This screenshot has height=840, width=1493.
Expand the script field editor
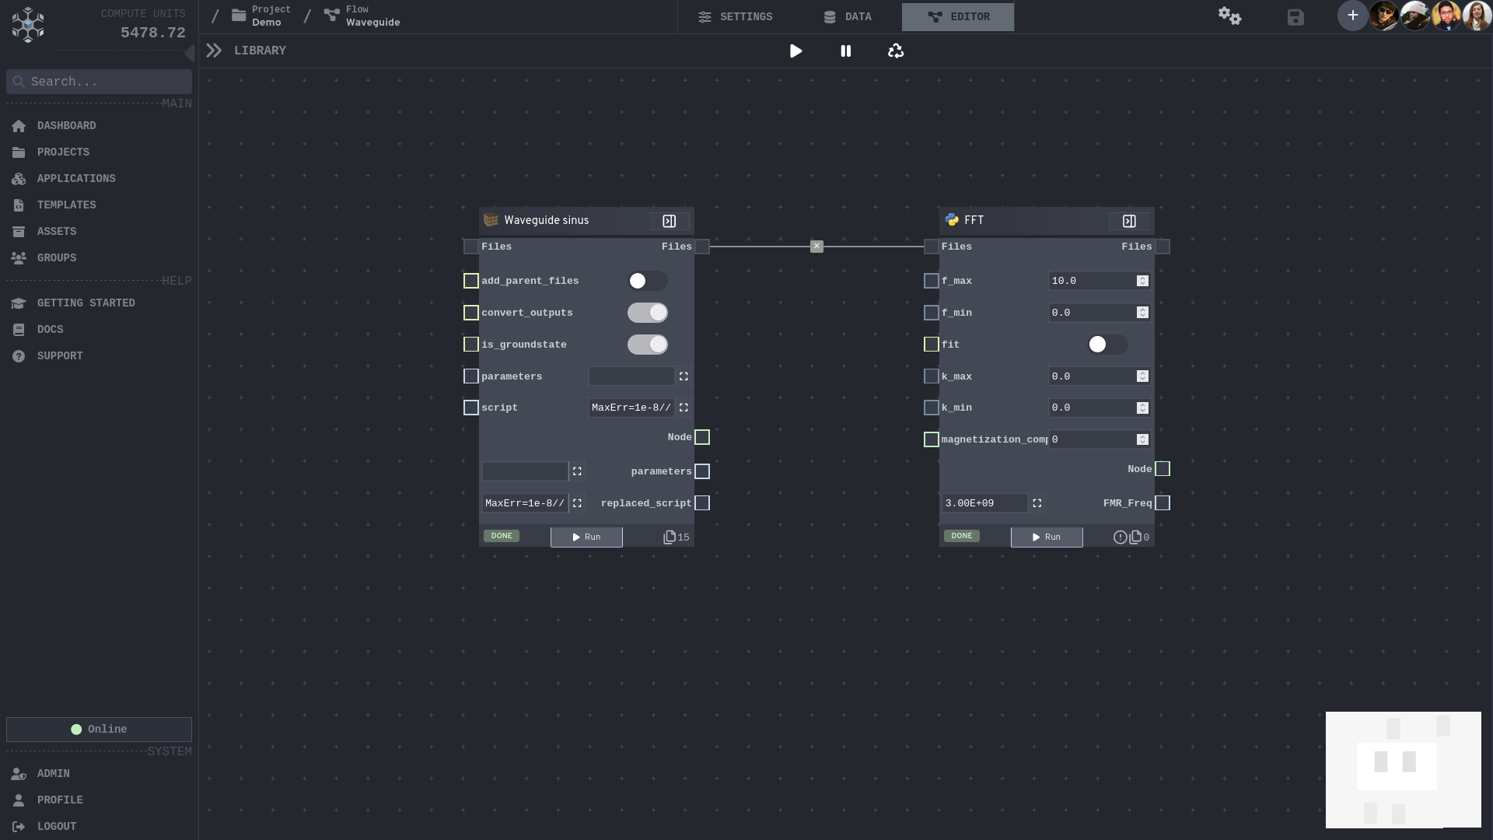pyautogui.click(x=684, y=408)
